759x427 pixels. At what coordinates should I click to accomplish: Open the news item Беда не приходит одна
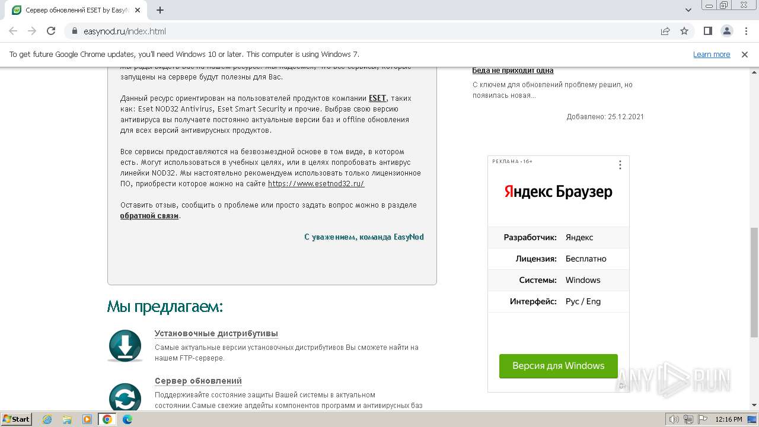(x=513, y=70)
